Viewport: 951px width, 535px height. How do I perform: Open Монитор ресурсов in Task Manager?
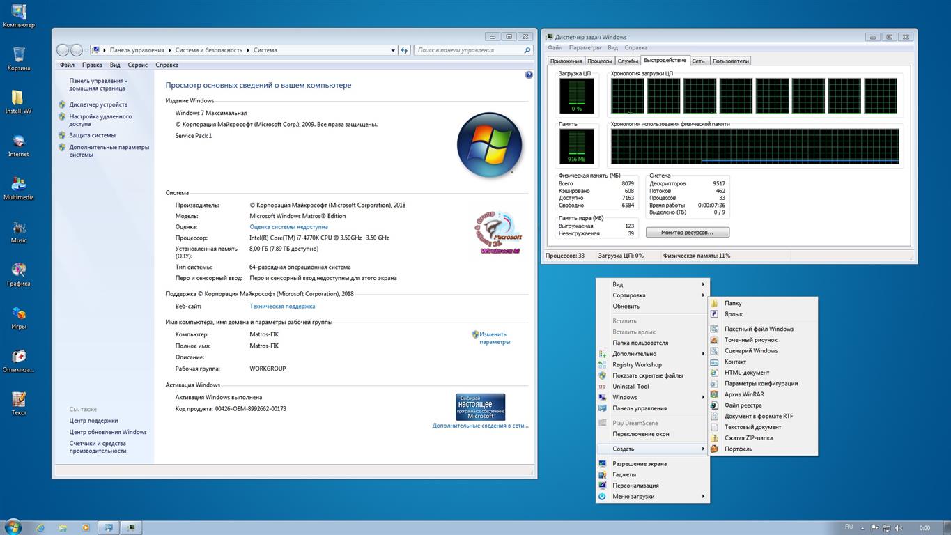pyautogui.click(x=688, y=231)
